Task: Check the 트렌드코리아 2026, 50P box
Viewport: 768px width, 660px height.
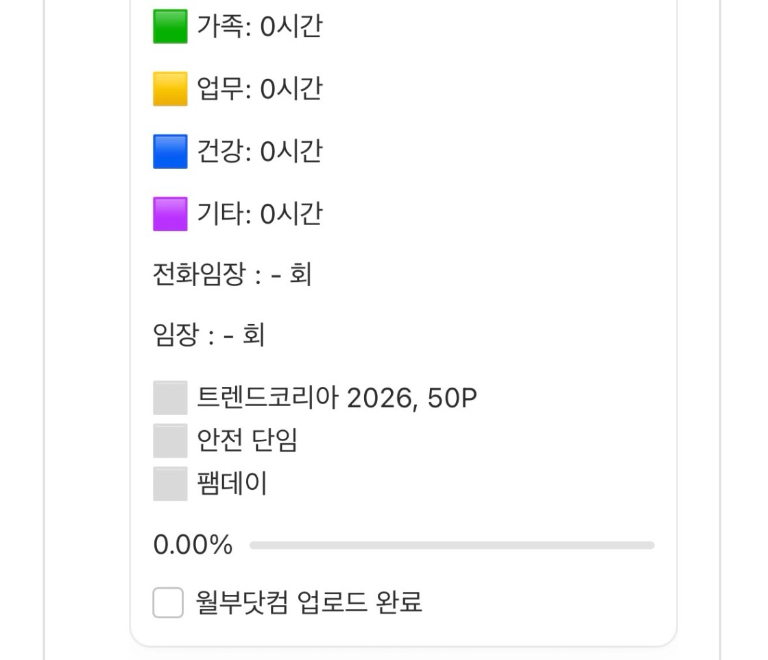Action: click(170, 398)
